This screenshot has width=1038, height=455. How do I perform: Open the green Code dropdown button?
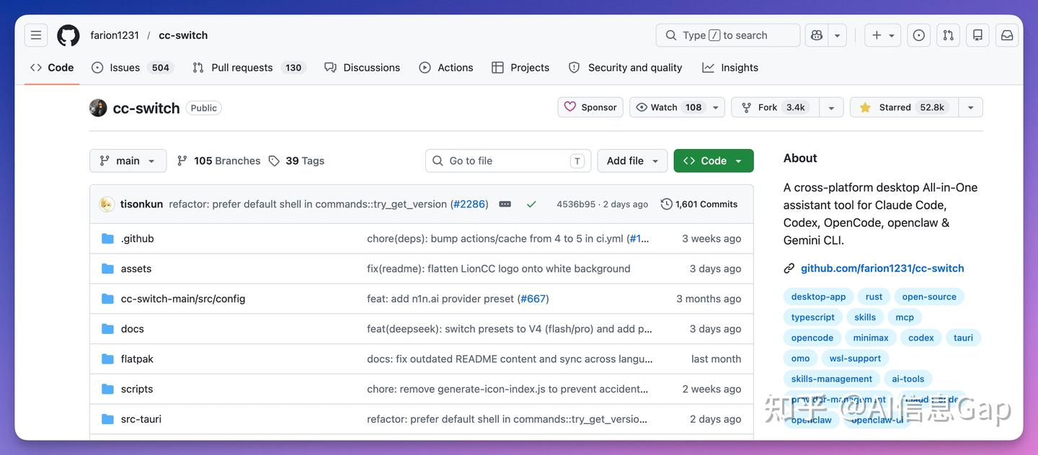tap(714, 161)
